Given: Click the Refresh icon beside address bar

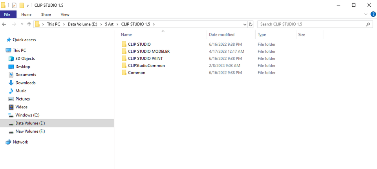Looking at the screenshot, I should click(251, 24).
